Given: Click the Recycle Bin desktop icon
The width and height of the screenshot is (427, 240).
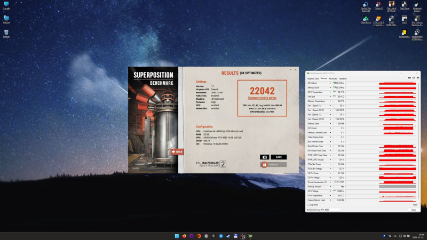Looking at the screenshot, I should pyautogui.click(x=6, y=34).
